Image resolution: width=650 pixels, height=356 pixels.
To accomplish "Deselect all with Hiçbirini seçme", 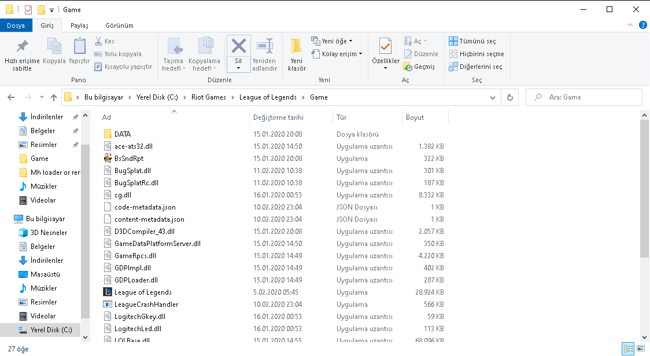I will 477,54.
